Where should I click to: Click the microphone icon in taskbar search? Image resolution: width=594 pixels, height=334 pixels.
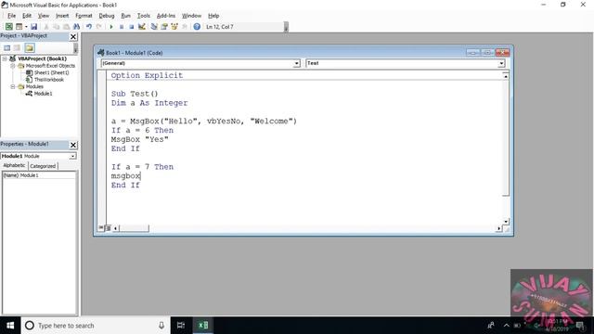161,326
